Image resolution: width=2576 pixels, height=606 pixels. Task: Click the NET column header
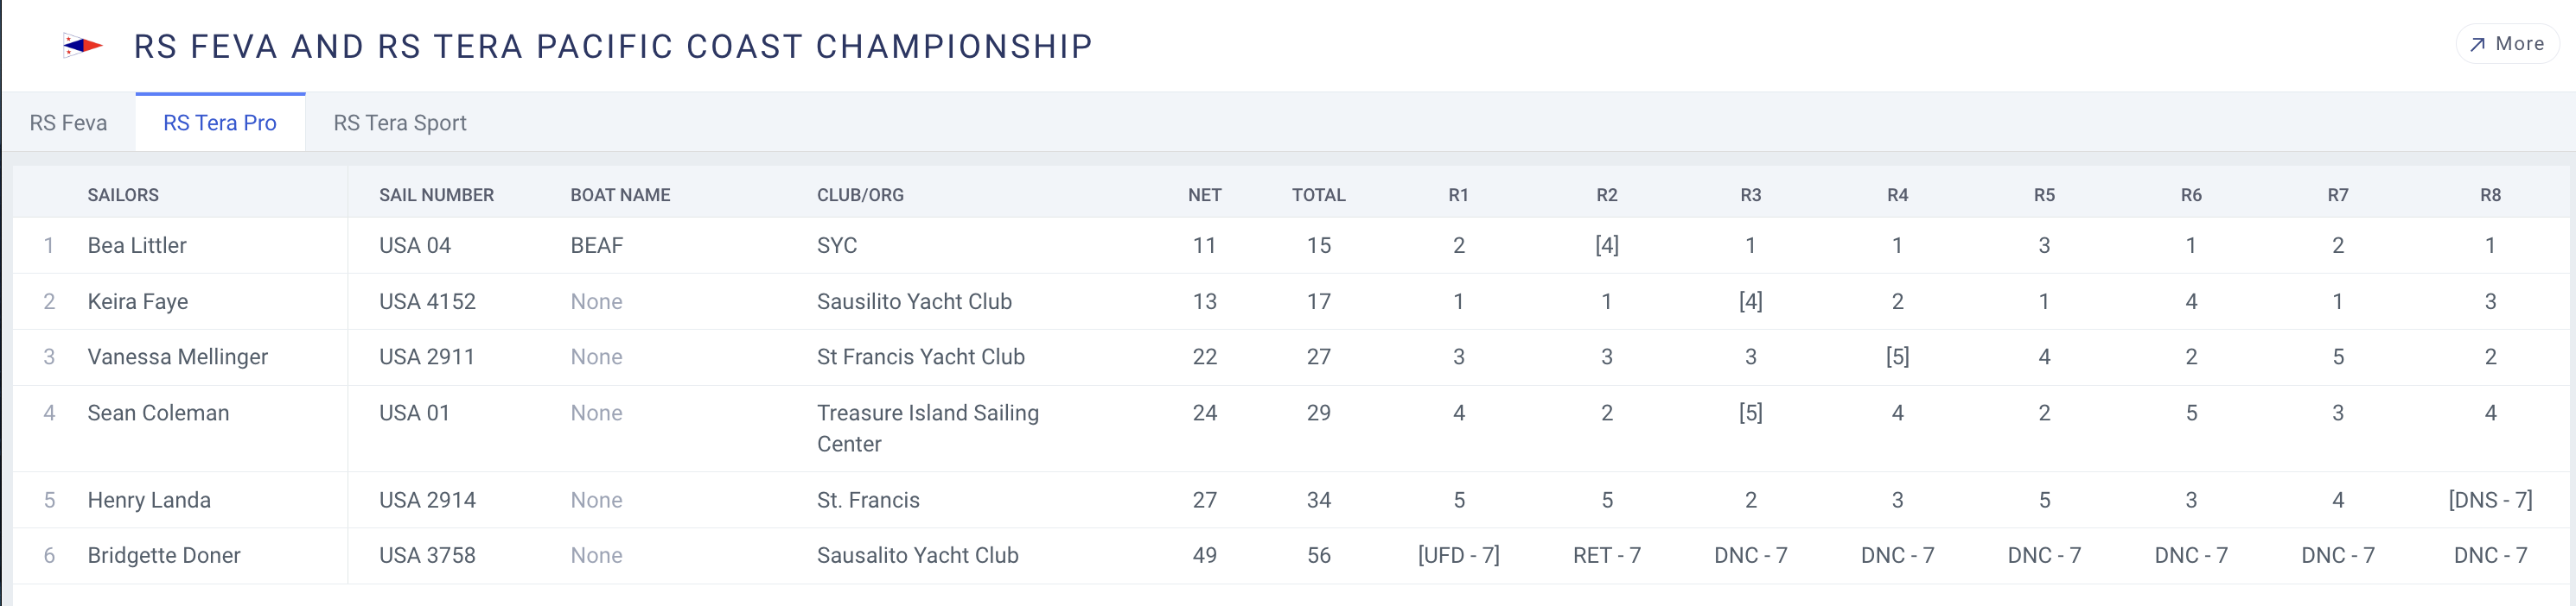1204,196
